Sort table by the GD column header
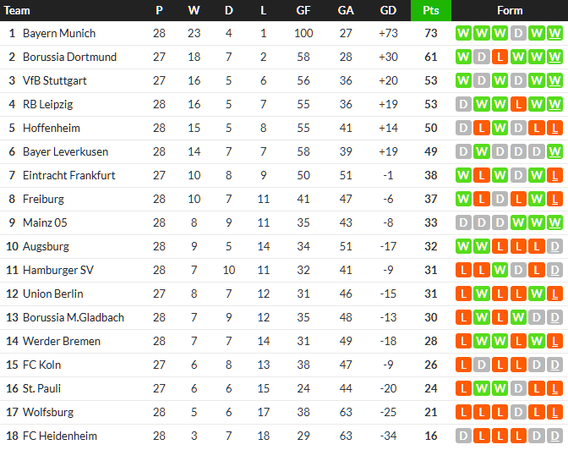Image resolution: width=568 pixels, height=450 pixels. (x=388, y=10)
